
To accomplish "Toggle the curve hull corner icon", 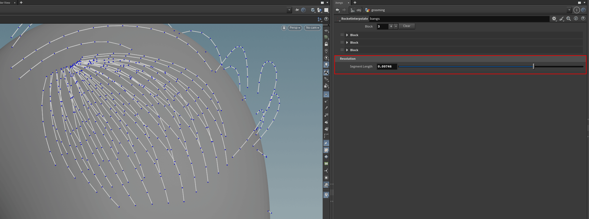I will [x=326, y=136].
